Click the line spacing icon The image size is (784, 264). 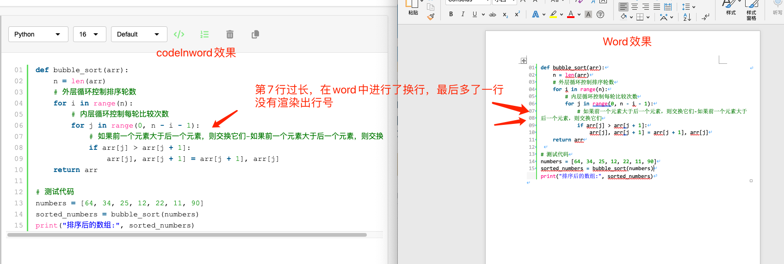pos(685,7)
